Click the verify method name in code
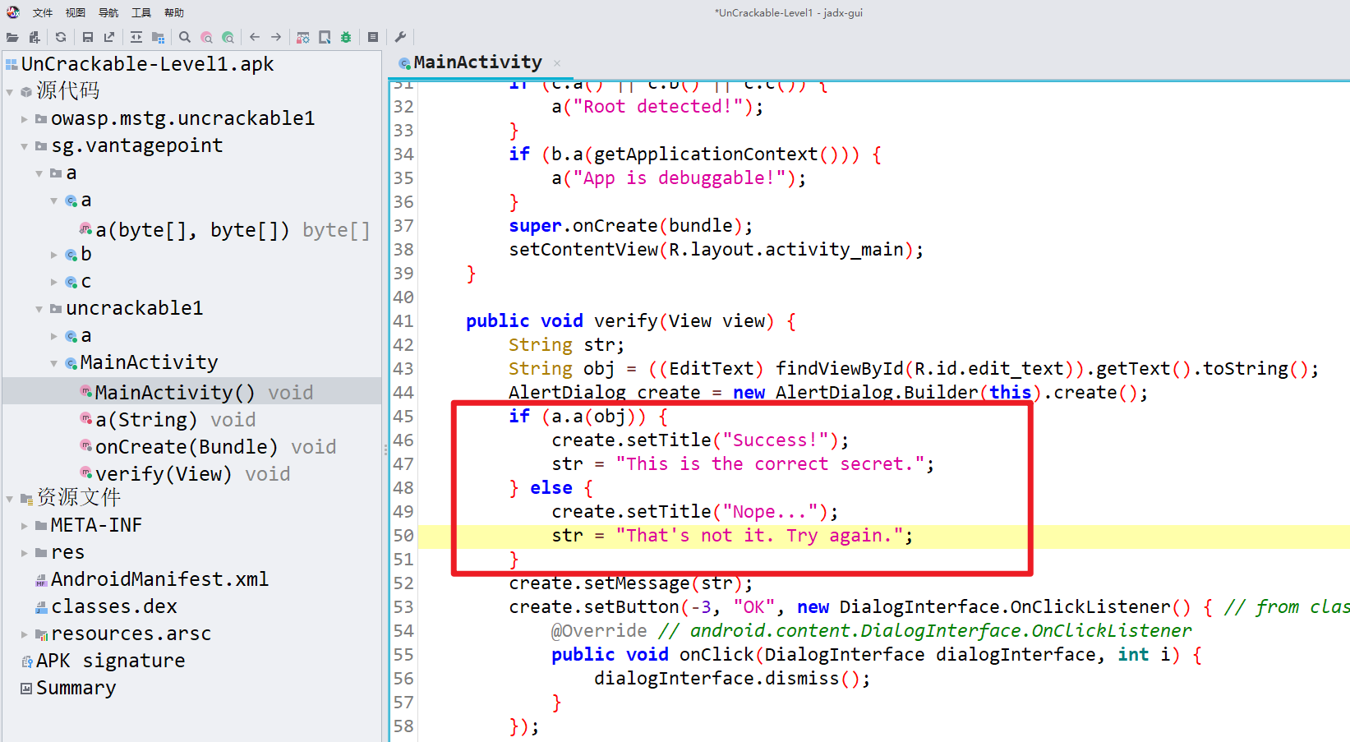Viewport: 1350px width, 742px height. tap(626, 321)
